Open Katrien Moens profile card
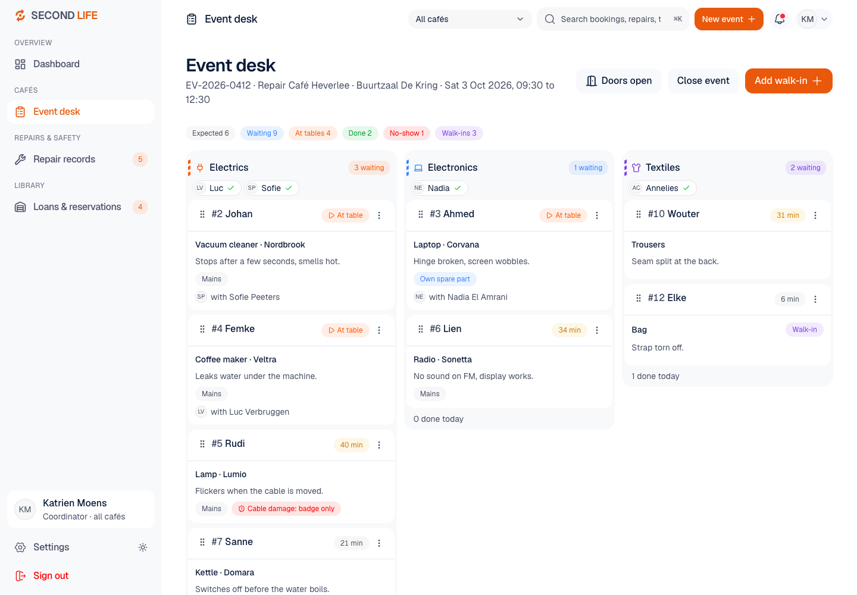Viewport: 857px width, 595px height. pos(81,509)
